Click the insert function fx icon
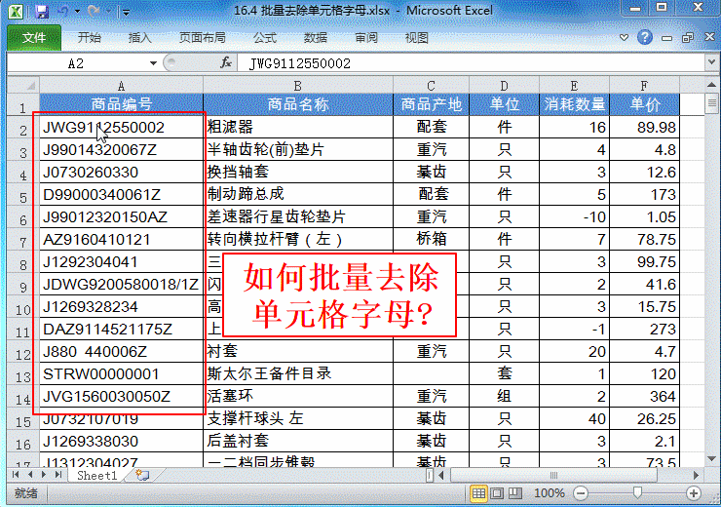 226,62
